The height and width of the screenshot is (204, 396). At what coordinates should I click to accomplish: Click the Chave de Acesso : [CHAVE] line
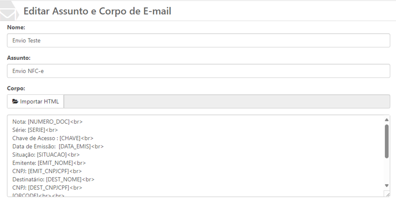[53, 138]
